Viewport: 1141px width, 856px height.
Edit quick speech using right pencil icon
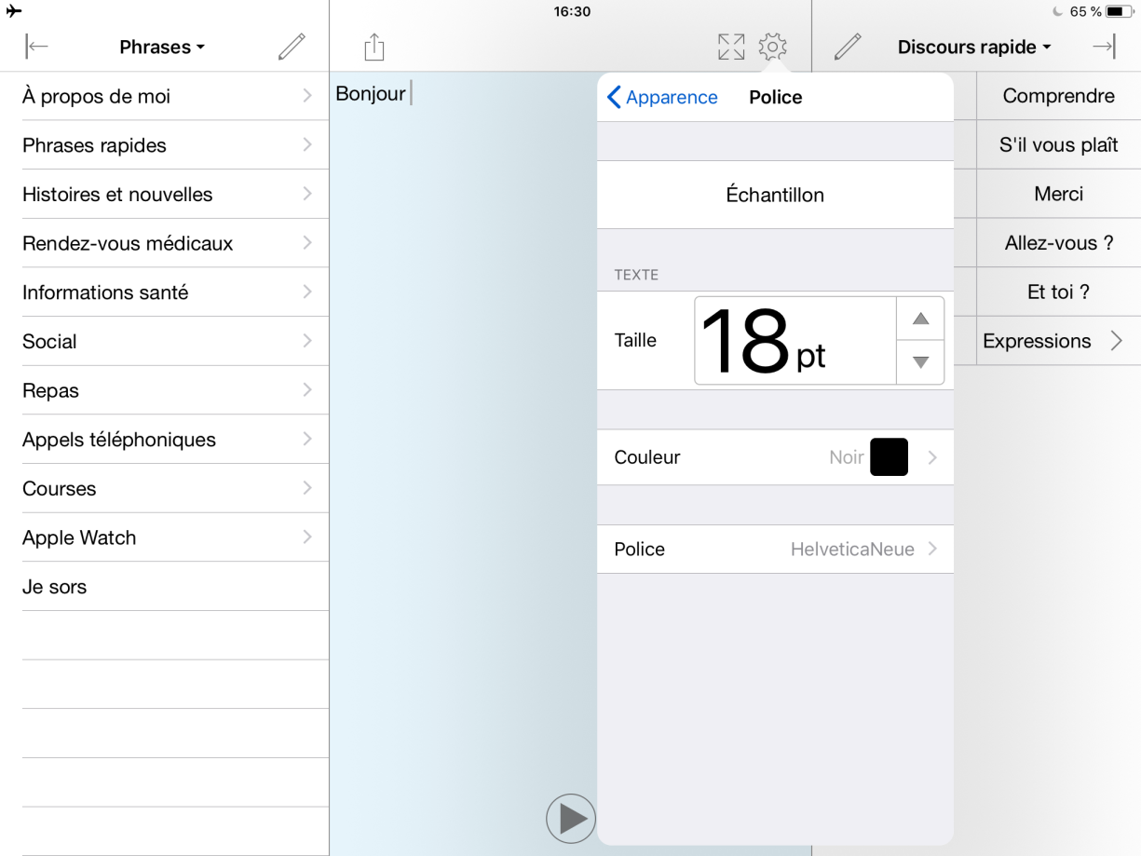tap(848, 47)
